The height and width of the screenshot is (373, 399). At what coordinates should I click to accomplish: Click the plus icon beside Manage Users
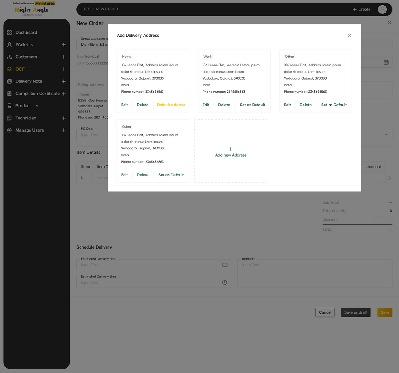(64, 130)
